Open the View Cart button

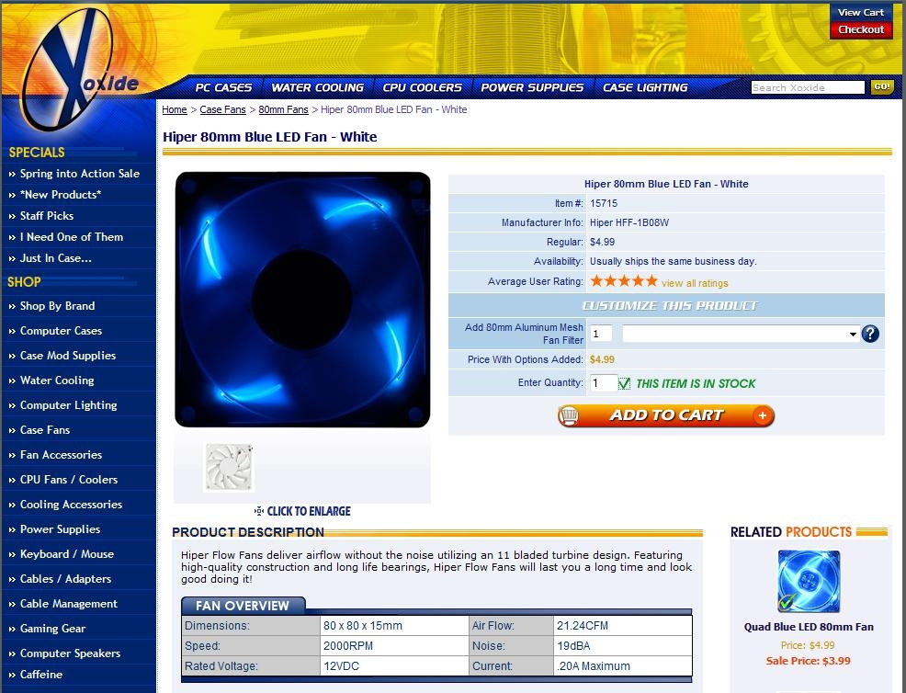[861, 12]
